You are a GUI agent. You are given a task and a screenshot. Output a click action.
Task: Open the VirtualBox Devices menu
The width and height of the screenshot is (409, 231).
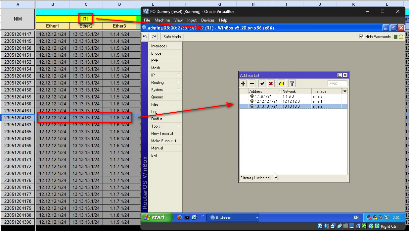[x=208, y=20]
